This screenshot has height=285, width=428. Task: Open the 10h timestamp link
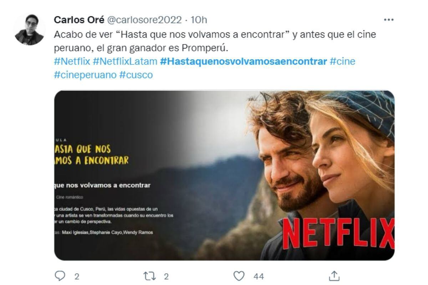pyautogui.click(x=199, y=20)
